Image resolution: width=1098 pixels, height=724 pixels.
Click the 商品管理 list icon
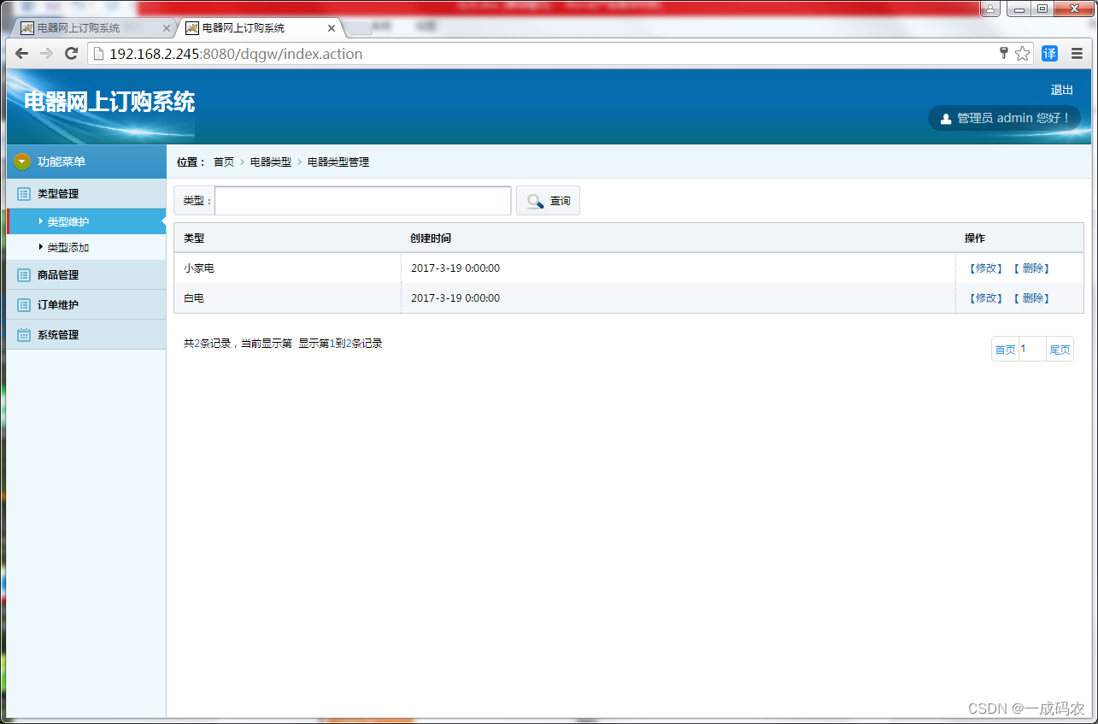point(24,275)
